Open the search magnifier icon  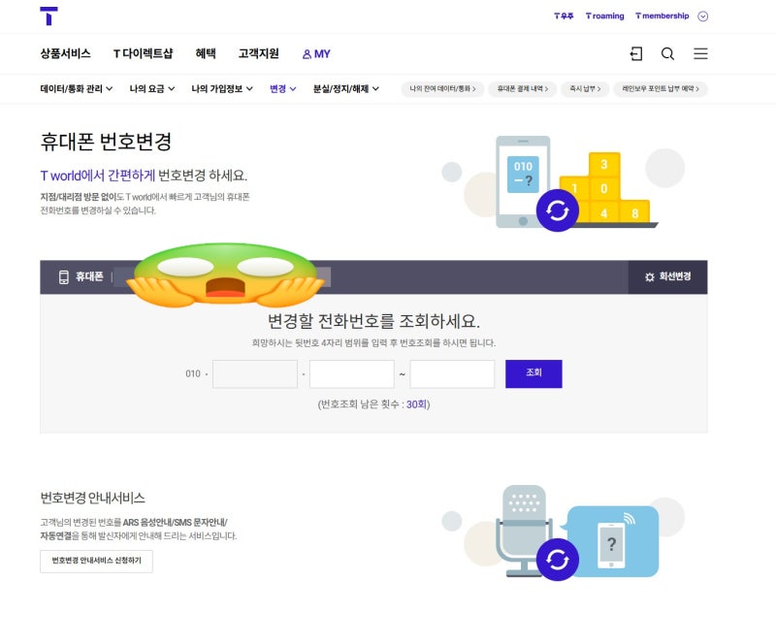coord(667,53)
